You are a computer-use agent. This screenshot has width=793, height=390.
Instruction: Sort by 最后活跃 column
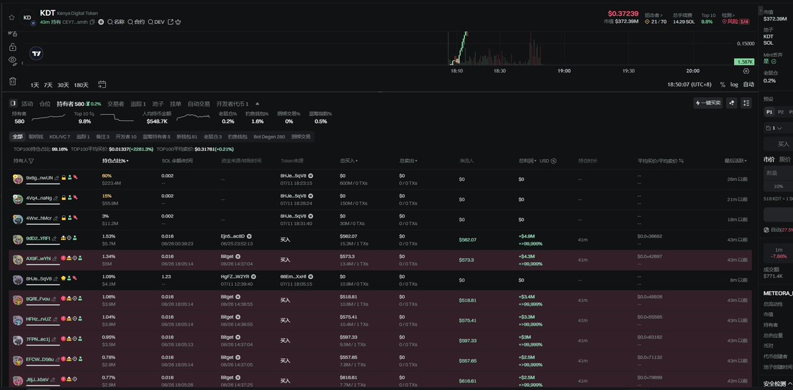coord(736,161)
